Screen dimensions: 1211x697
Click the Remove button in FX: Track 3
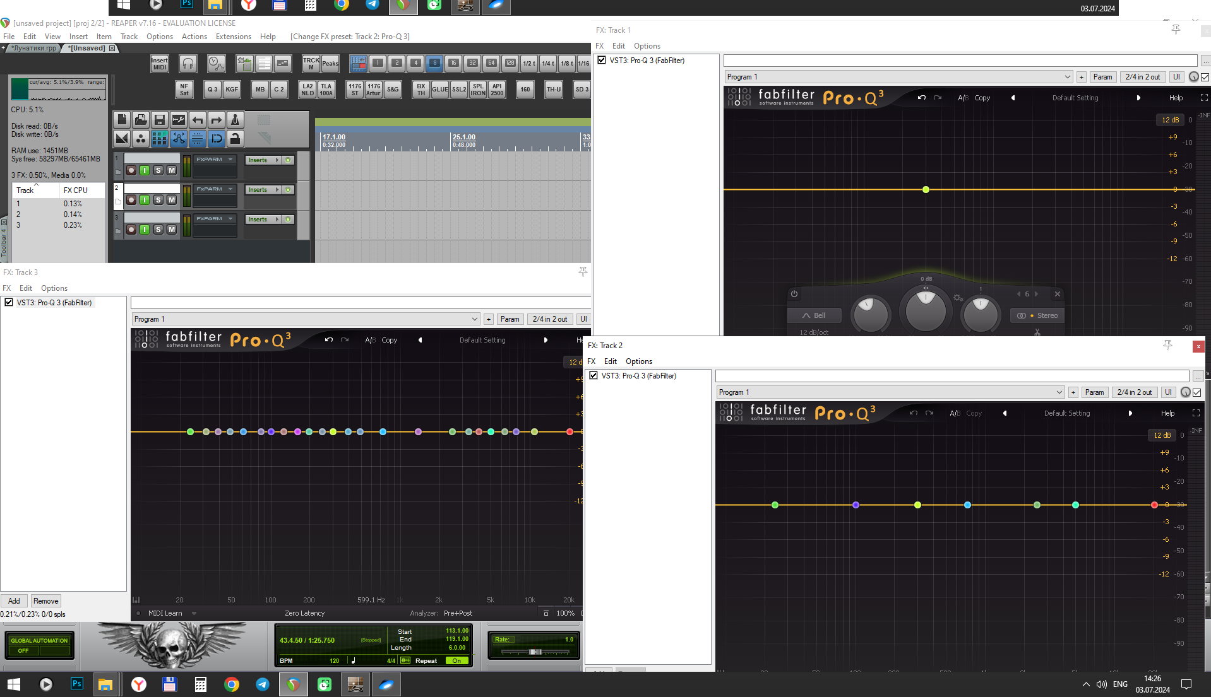click(45, 601)
